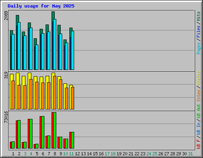This screenshot has width=203, height=158.
Task: Click day 7 on the x-axis
Action: click(x=49, y=154)
